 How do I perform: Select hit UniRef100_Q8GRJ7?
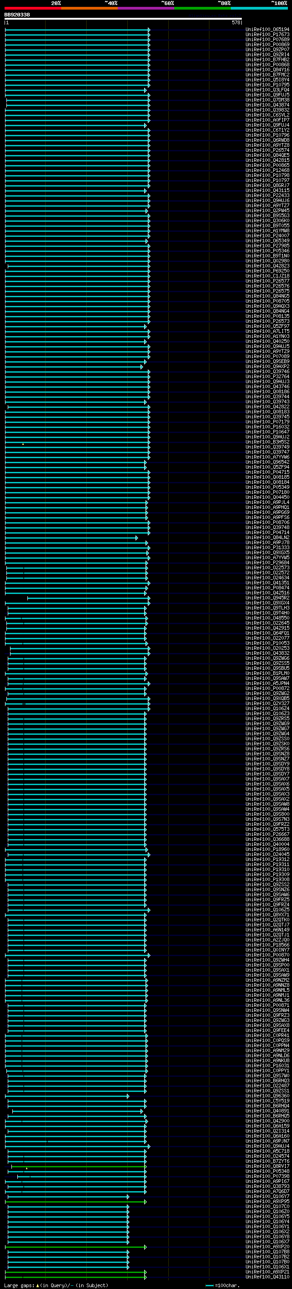click(x=267, y=185)
